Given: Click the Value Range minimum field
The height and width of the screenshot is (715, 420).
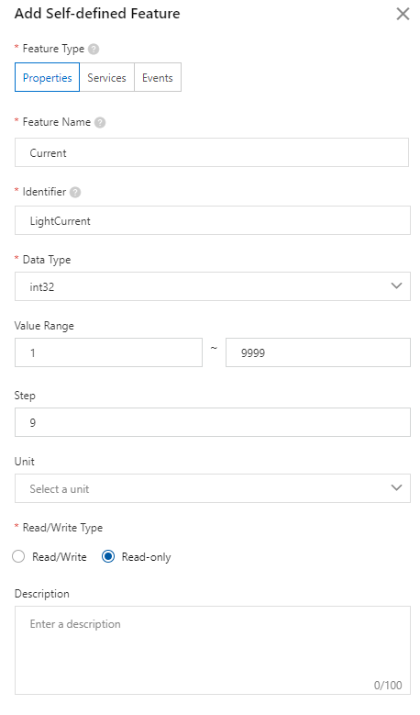Looking at the screenshot, I should tap(108, 352).
